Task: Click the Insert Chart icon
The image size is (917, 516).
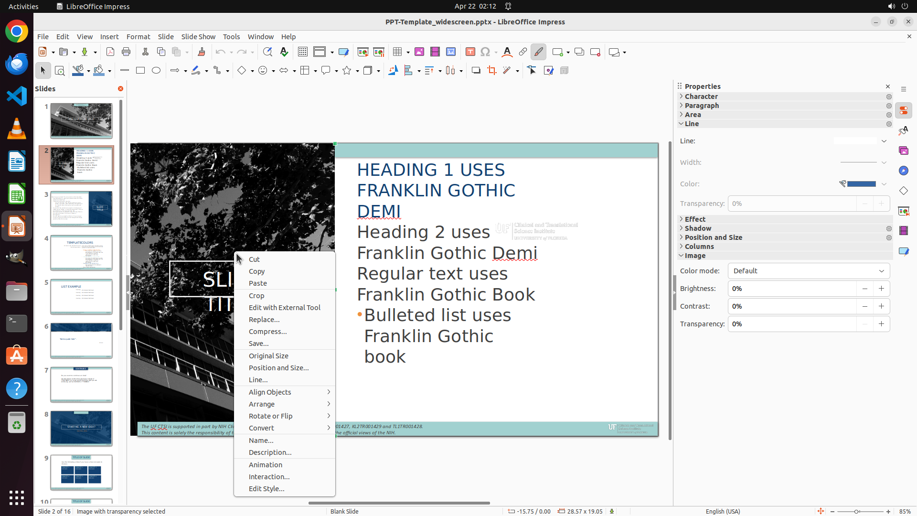Action: (x=451, y=52)
